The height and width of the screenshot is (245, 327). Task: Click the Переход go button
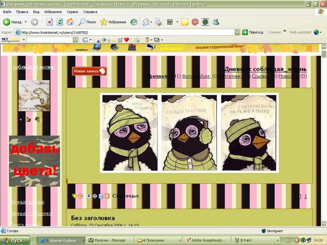253,32
